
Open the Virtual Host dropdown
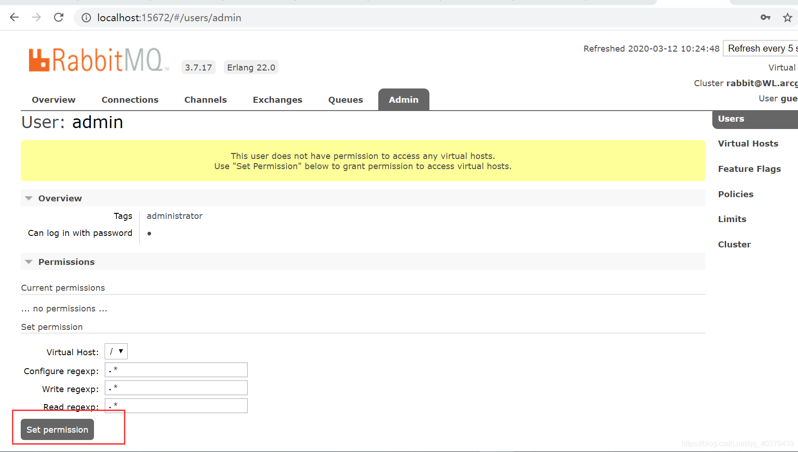click(x=116, y=352)
